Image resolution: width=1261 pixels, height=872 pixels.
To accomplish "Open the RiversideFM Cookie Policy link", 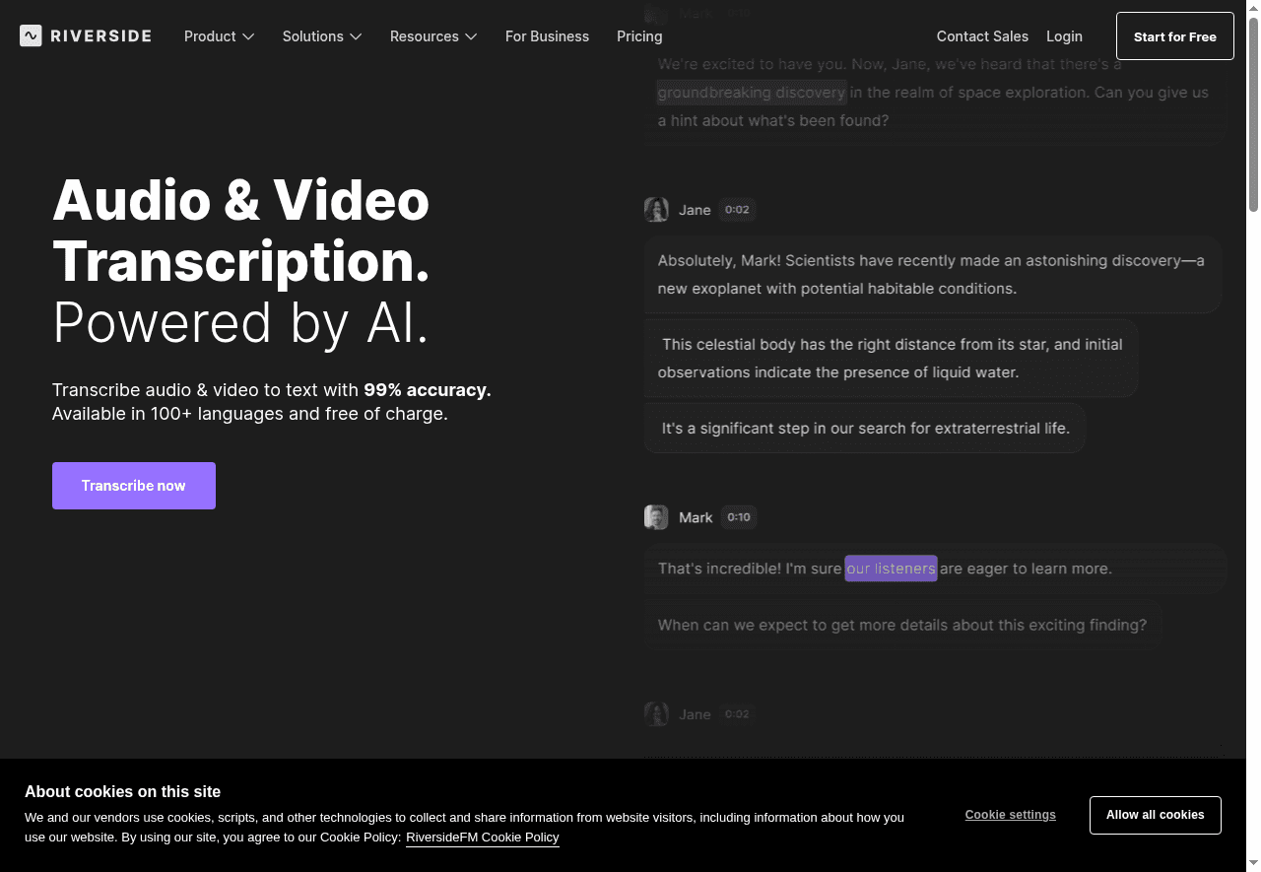I will 482,838.
